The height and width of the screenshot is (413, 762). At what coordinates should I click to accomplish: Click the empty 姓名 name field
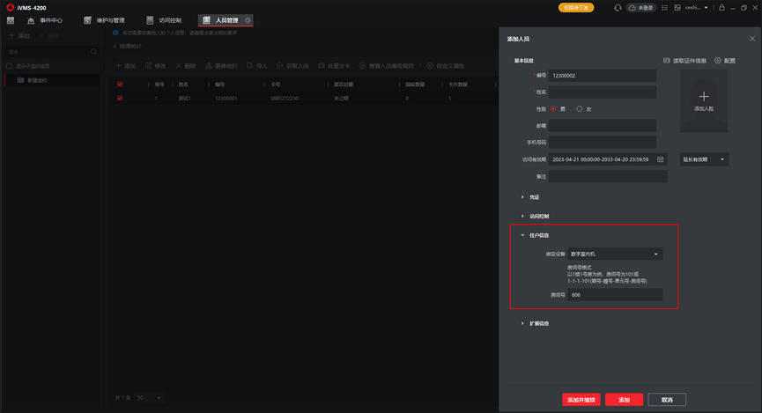[603, 92]
